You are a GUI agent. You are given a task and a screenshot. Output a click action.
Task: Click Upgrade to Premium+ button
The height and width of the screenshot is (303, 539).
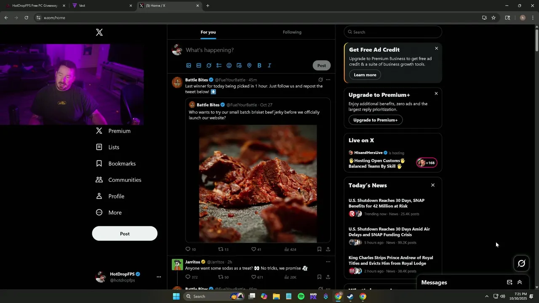point(376,120)
